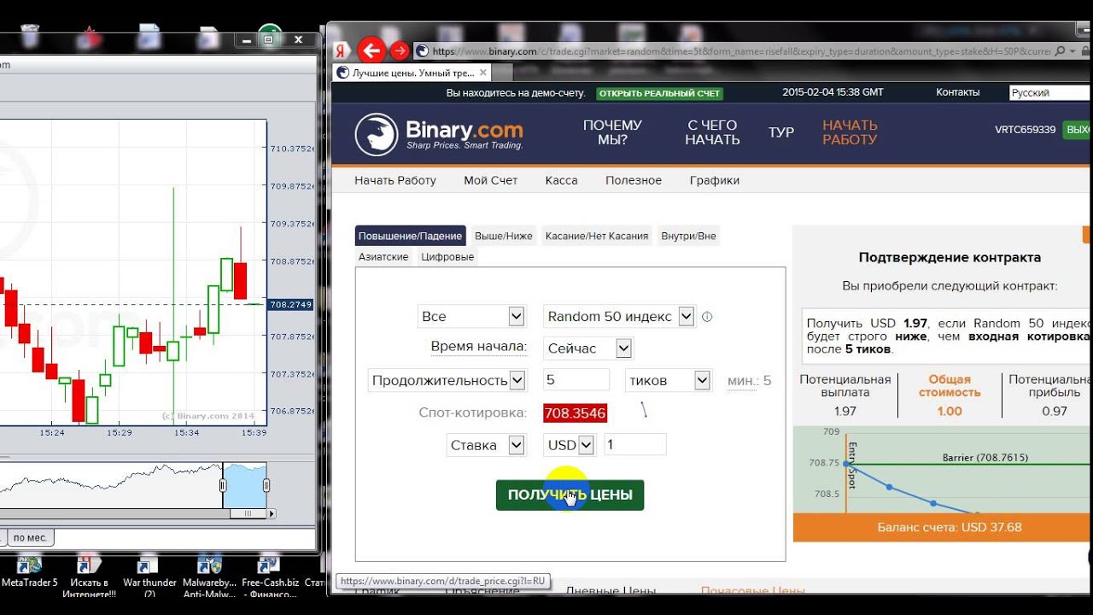
Task: Click the С ЧЕГО НАЧАТЬ header link
Action: [712, 132]
